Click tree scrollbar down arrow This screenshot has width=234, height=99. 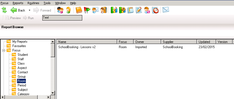pos(53,93)
